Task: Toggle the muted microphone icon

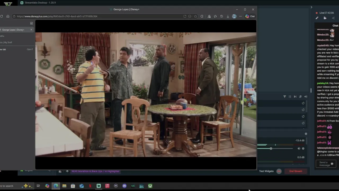Action: pyautogui.click(x=300, y=97)
